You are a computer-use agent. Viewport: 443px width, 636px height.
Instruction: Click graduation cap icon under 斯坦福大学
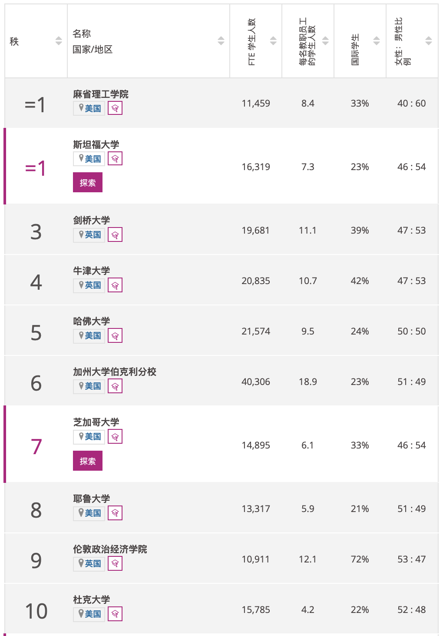pos(115,159)
